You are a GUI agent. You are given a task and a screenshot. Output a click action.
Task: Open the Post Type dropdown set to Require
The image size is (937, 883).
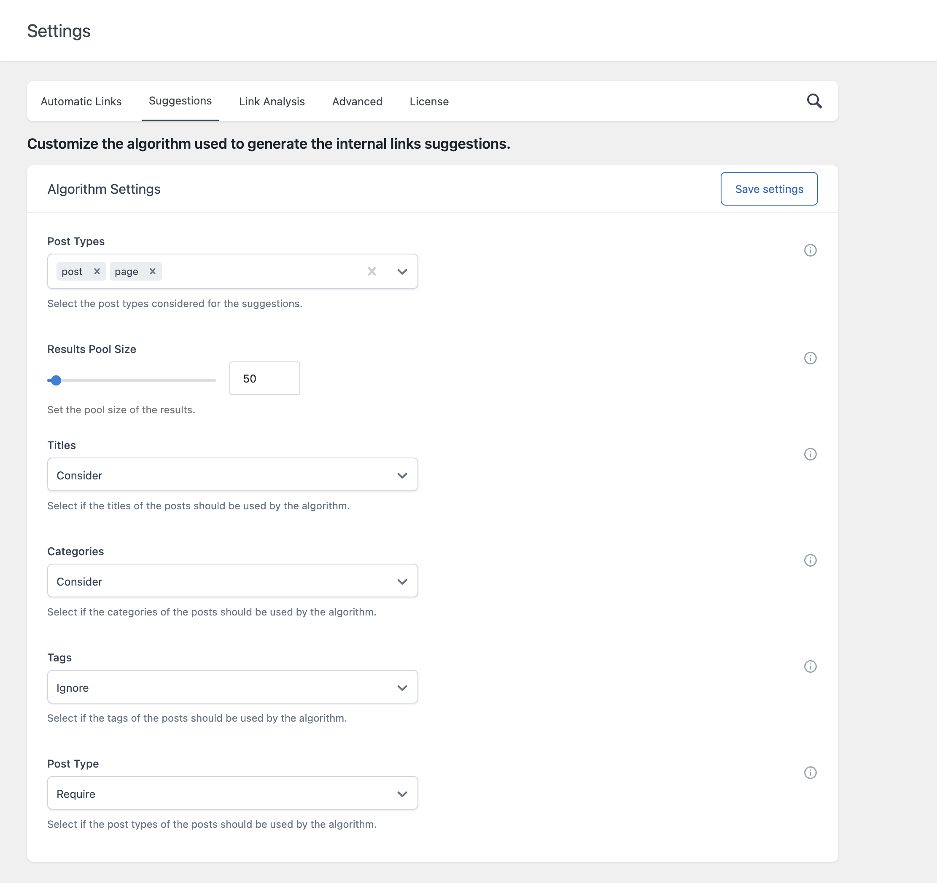pos(232,793)
